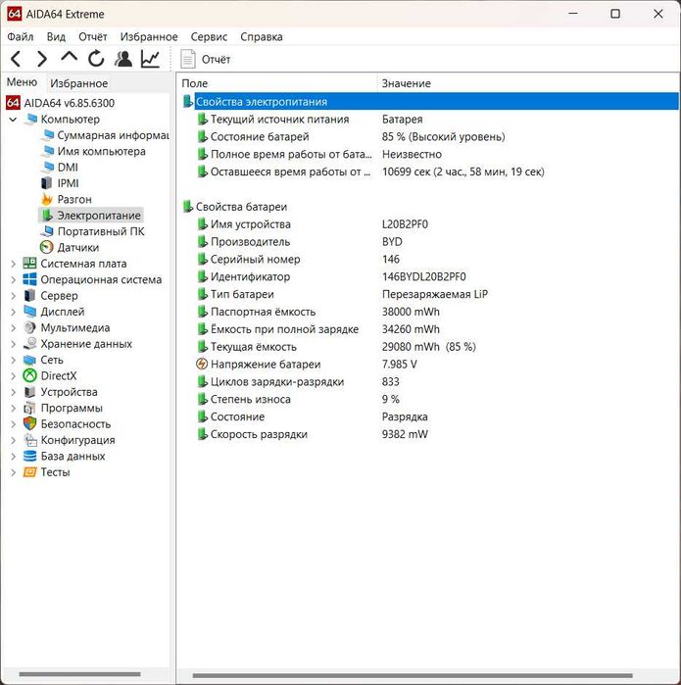Click the 34260 mWh value

pyautogui.click(x=411, y=329)
